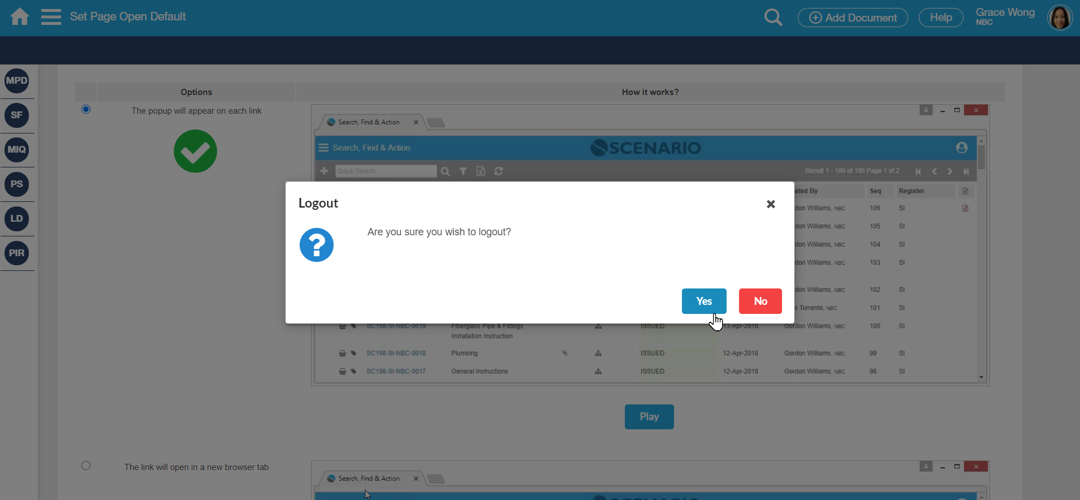Click the Home icon in header
Screen dimensions: 1080x500
20,17
